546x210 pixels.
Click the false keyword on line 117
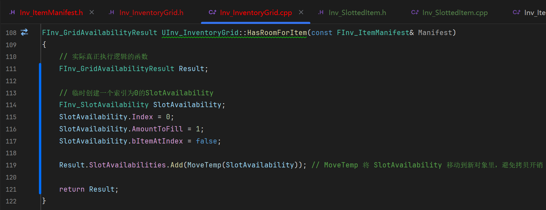tap(206, 141)
